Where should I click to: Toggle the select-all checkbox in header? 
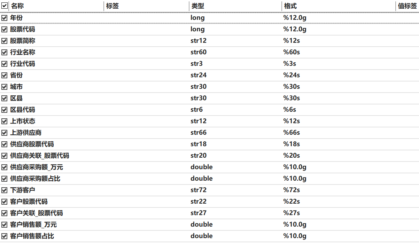point(5,6)
